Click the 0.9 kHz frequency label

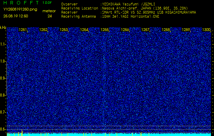tap(3, 78)
